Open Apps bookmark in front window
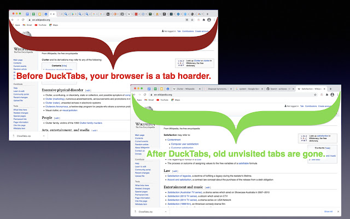Viewport: 350px width, 219px height. 139,100
